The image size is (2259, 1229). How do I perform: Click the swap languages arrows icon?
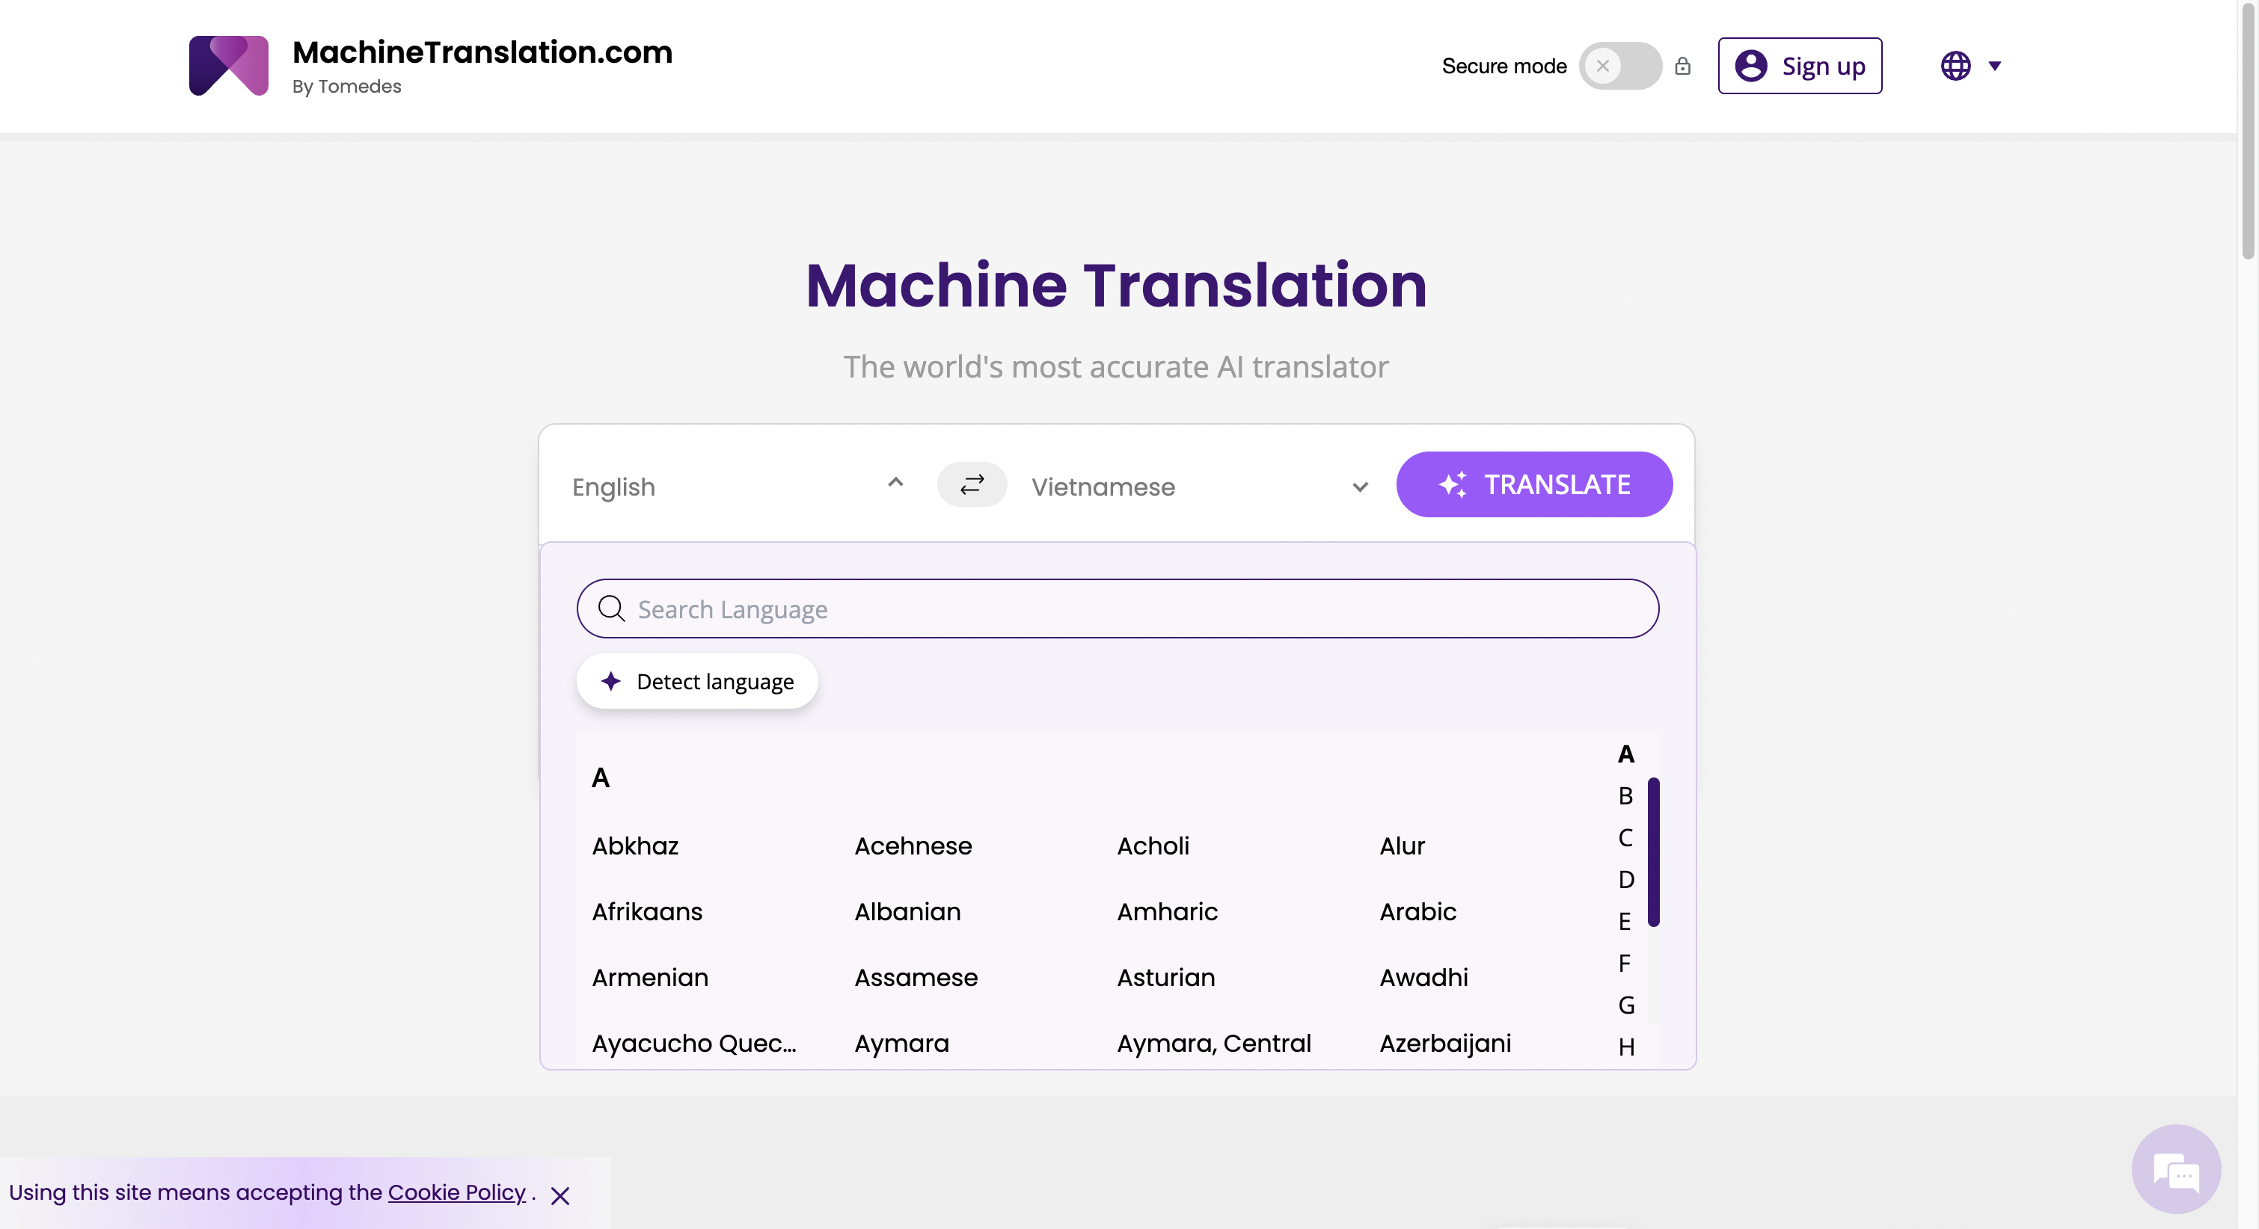pyautogui.click(x=972, y=484)
